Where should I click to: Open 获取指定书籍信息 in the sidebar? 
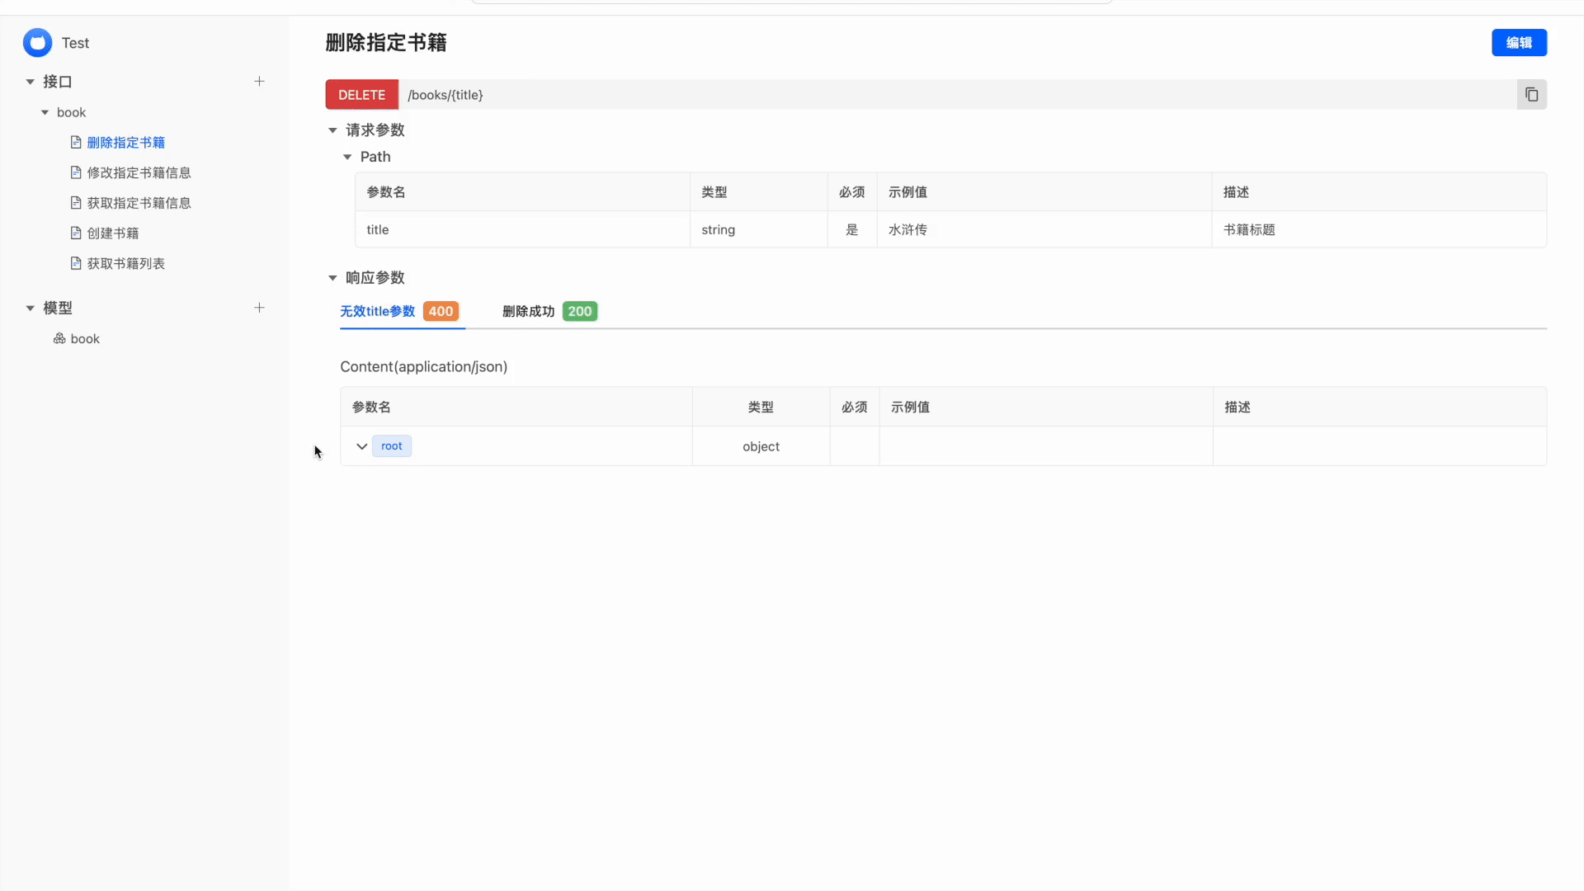(x=139, y=203)
